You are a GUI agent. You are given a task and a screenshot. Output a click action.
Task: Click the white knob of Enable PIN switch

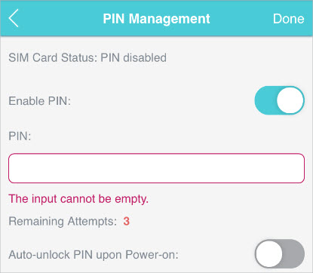point(290,100)
